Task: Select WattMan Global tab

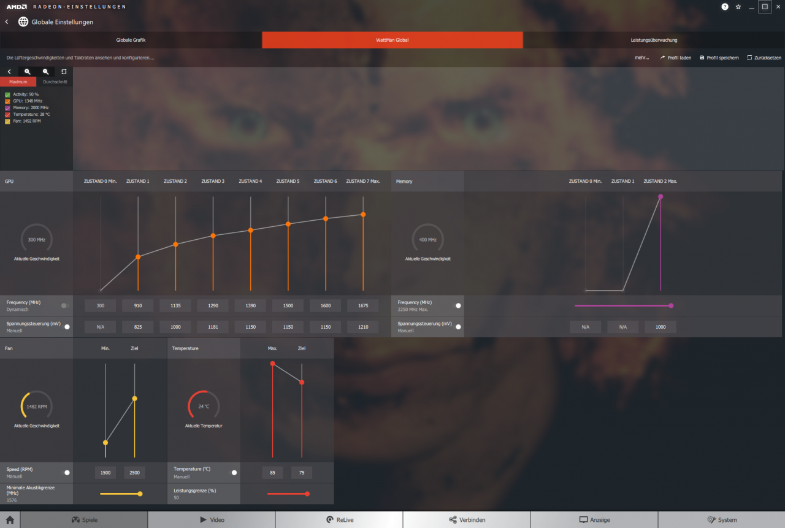Action: point(392,40)
